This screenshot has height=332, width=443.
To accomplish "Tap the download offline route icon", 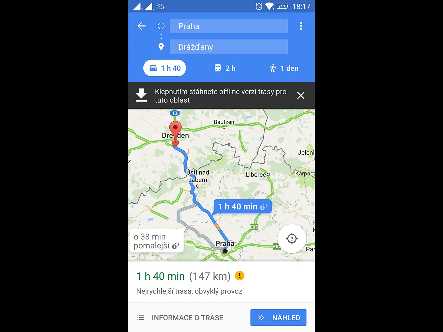I will click(x=141, y=95).
